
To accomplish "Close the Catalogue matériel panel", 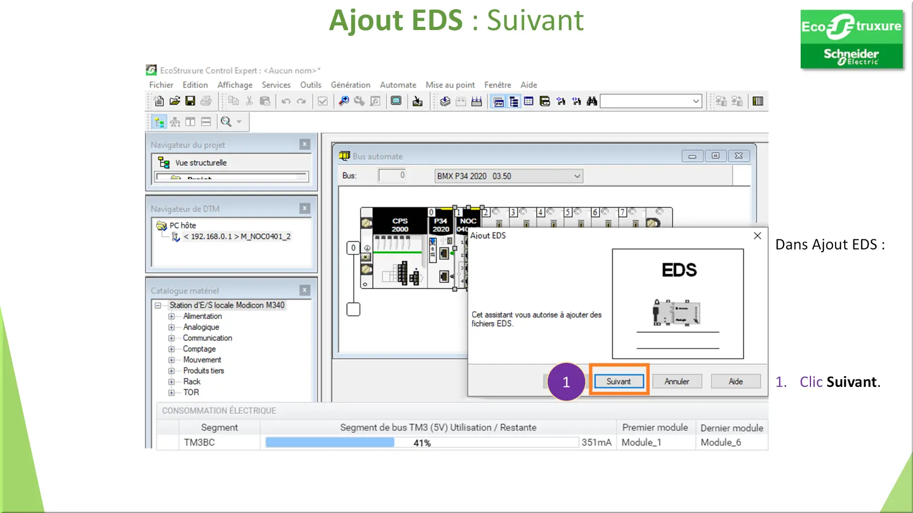I will tap(305, 290).
